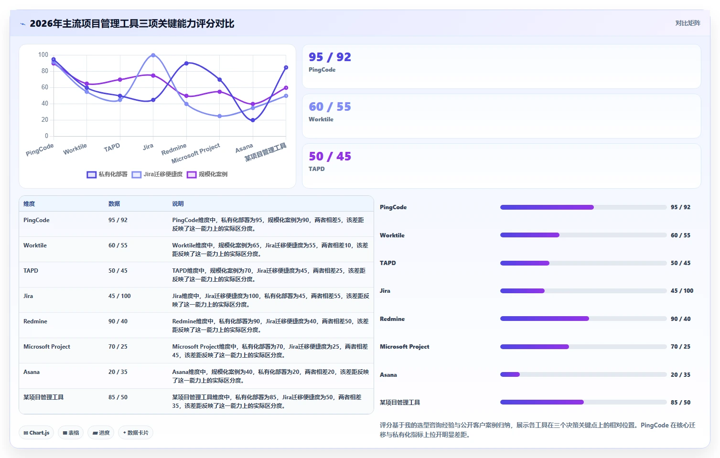Click the Microsoft Project progress bar
This screenshot has width=720, height=458.
(x=583, y=347)
